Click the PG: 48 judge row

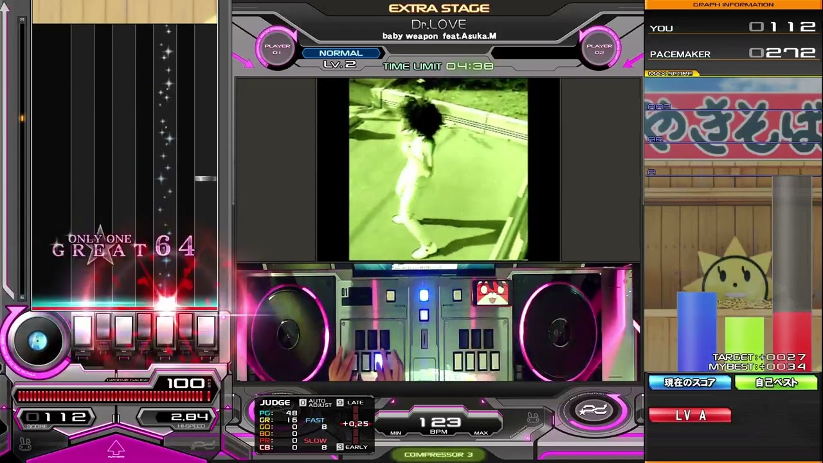[278, 413]
